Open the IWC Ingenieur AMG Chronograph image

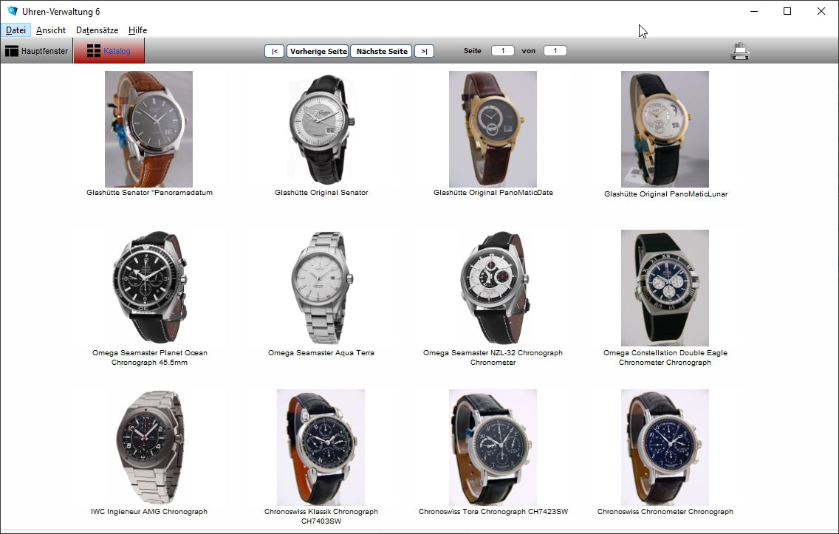click(x=148, y=448)
